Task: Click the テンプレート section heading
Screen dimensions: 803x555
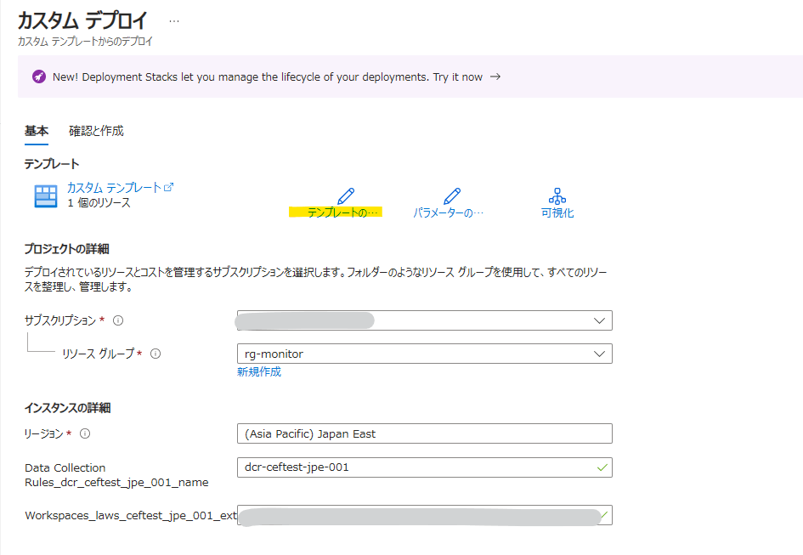Action: pyautogui.click(x=52, y=164)
